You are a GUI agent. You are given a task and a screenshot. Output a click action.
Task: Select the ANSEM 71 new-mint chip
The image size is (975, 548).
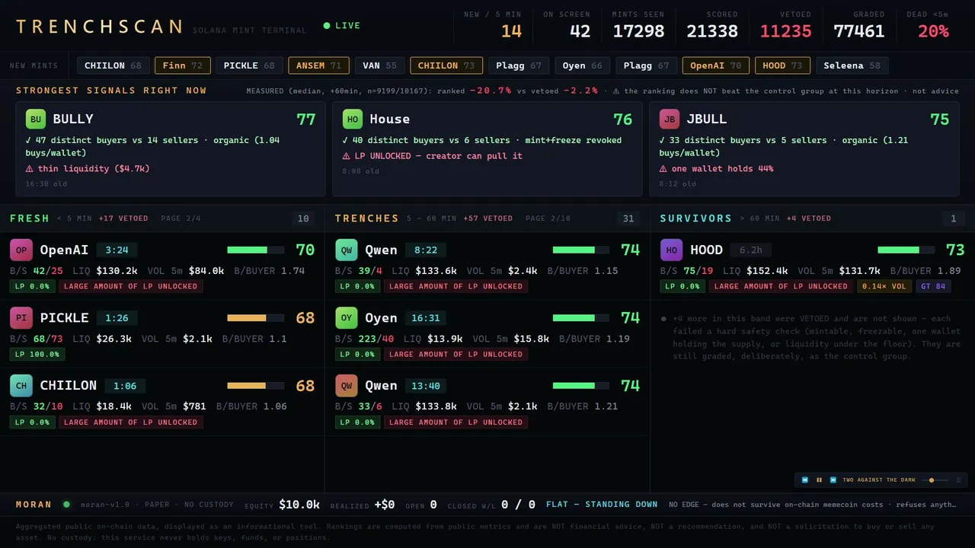(x=319, y=65)
